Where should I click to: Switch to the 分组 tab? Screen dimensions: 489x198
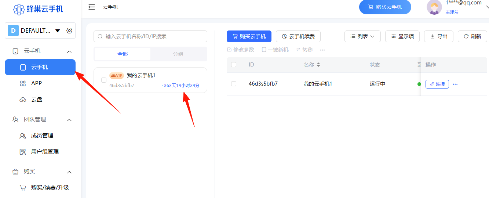178,54
